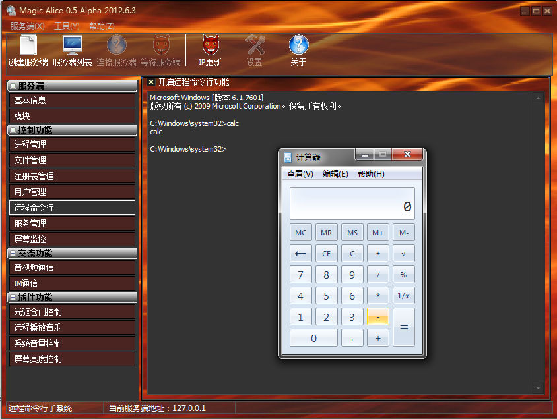Click the C:\Windows\system32> command prompt line
557x419 pixels.
[188, 149]
